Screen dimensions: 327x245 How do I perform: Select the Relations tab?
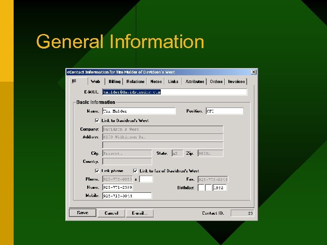click(135, 82)
